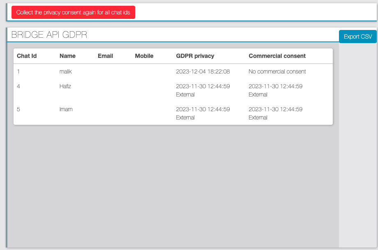Select chat id 4 in the table
The width and height of the screenshot is (378, 250).
(18, 86)
